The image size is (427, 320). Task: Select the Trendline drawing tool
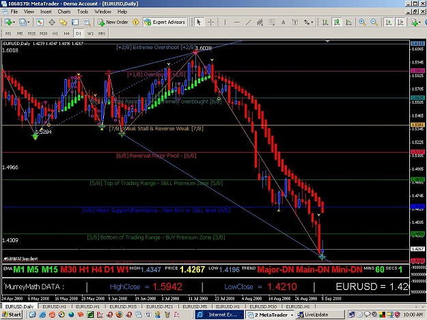pos(249,23)
